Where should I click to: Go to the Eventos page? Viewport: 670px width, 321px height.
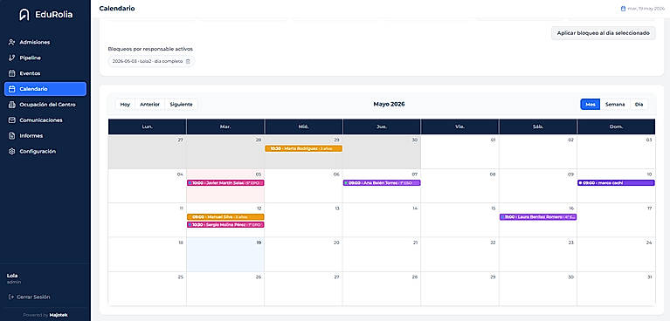[x=45, y=73]
